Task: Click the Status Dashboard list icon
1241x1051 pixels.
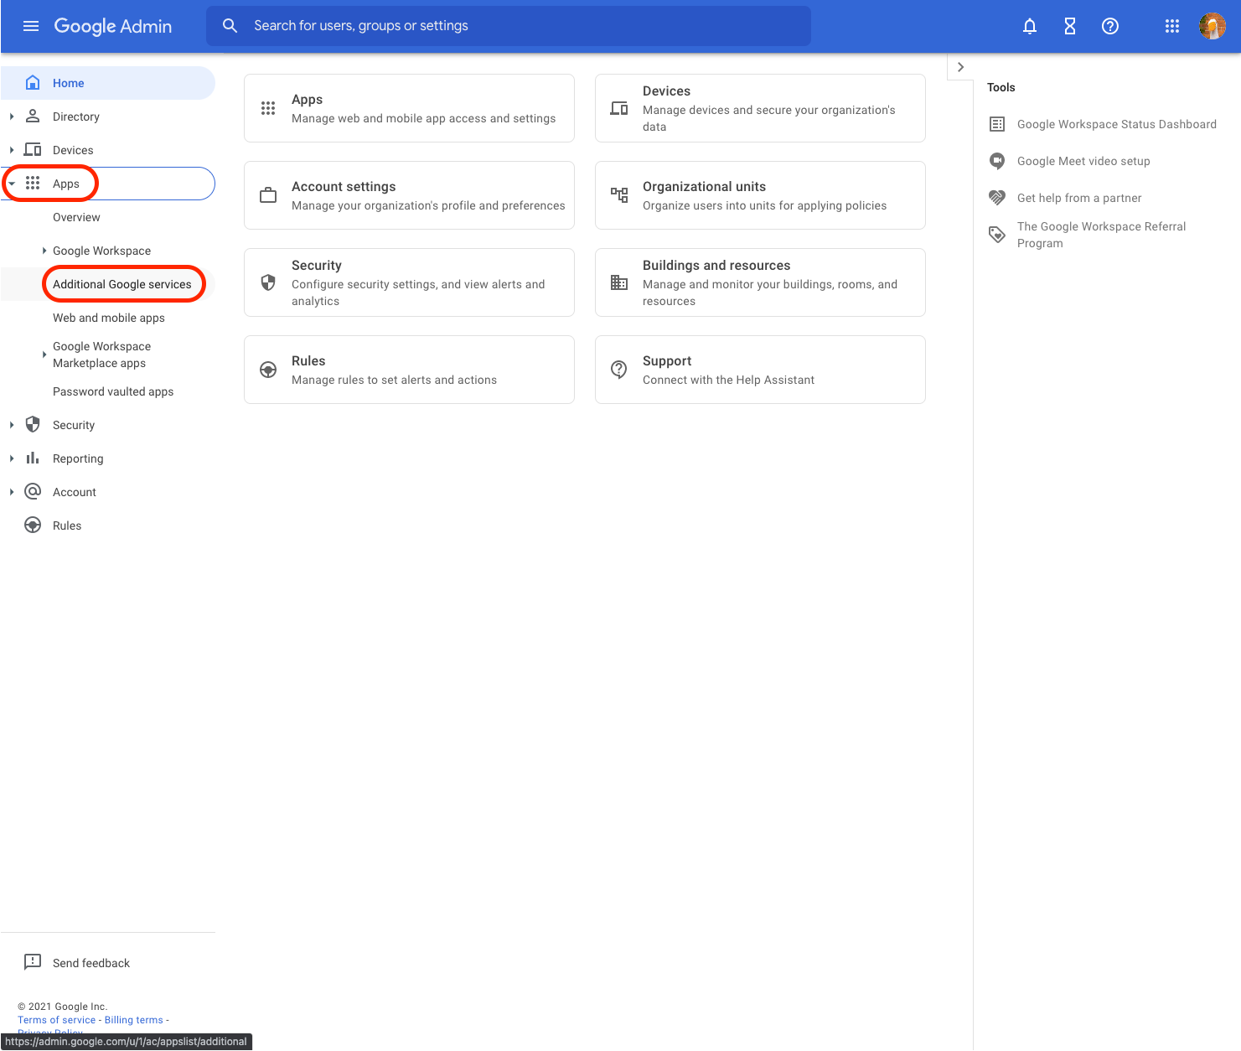Action: [997, 124]
